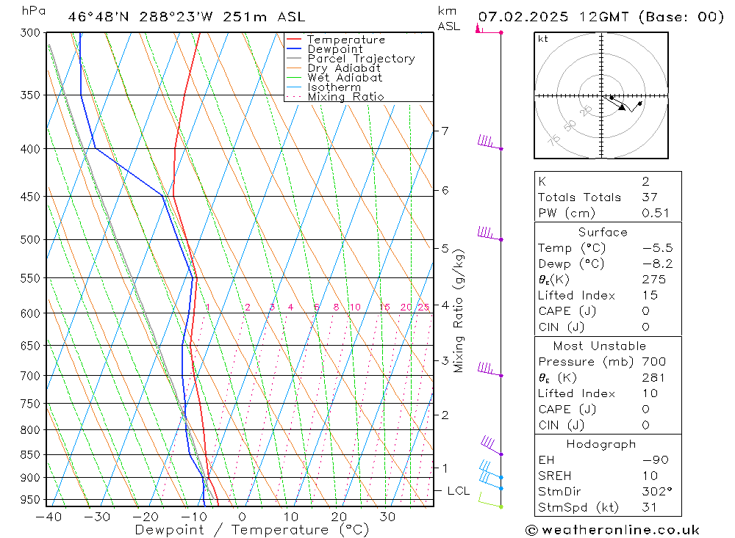Click the 50 ring label in hodograph
This screenshot has height=538, width=735.
click(x=570, y=126)
